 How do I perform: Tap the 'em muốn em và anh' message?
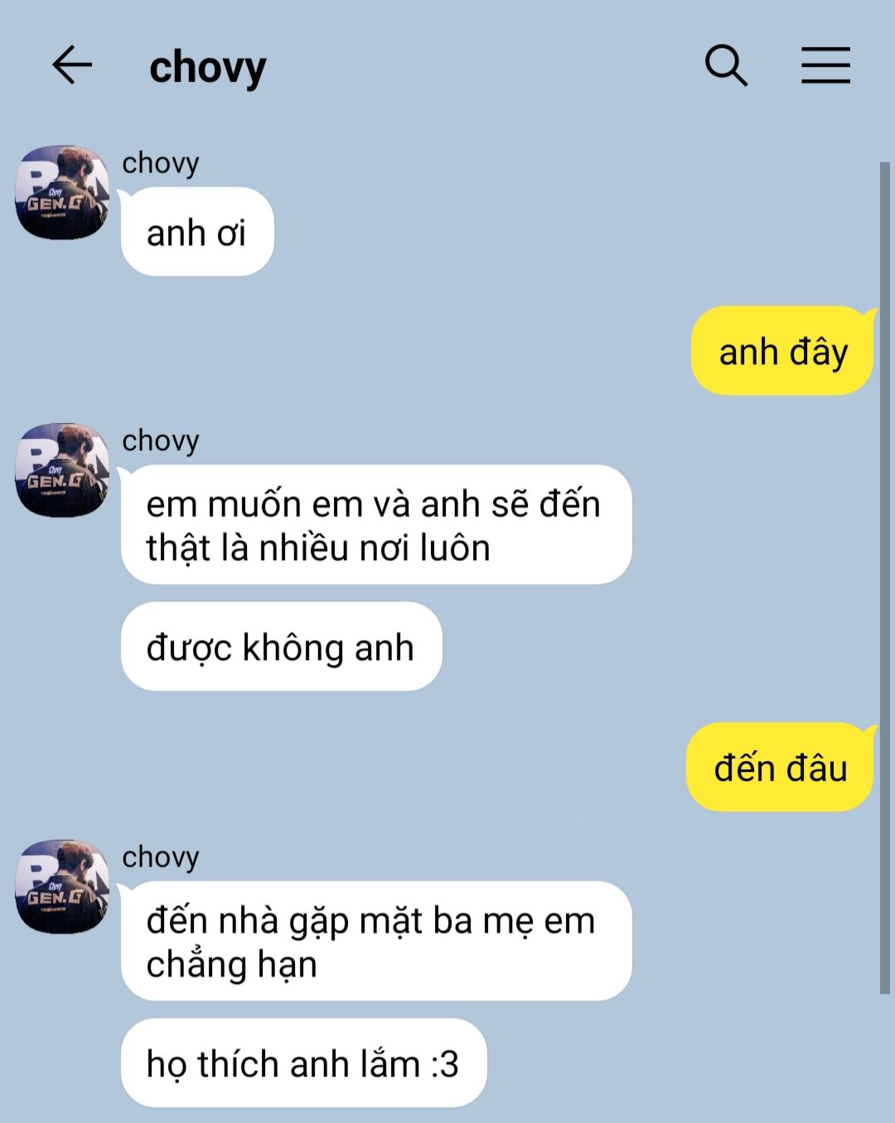pos(376,524)
